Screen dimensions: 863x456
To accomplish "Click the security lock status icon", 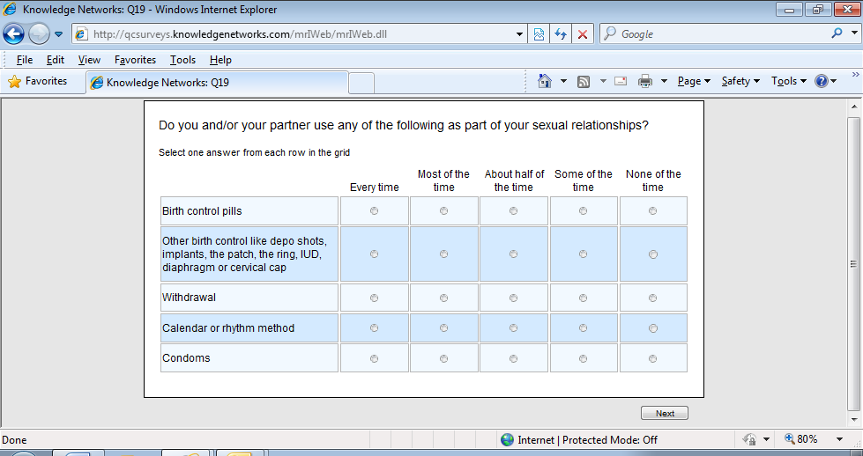I will click(749, 439).
